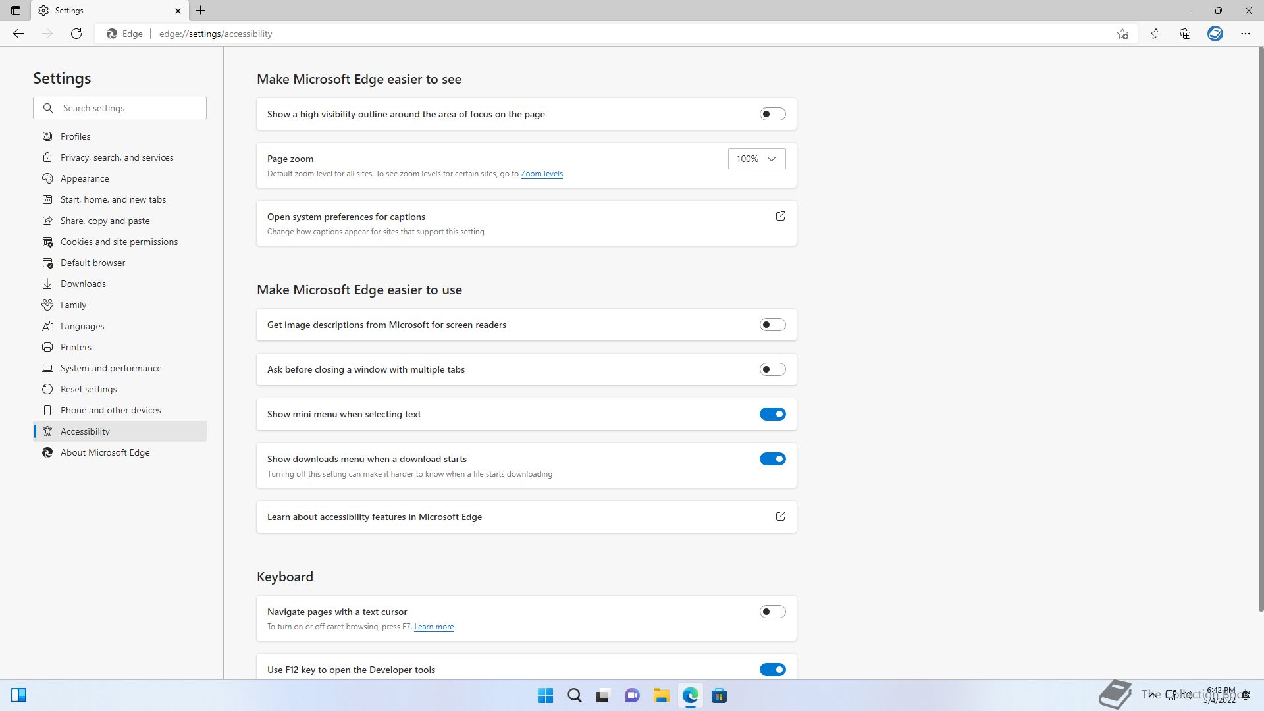Click the page vertical scrollbar
The width and height of the screenshot is (1264, 711).
coord(1261,329)
